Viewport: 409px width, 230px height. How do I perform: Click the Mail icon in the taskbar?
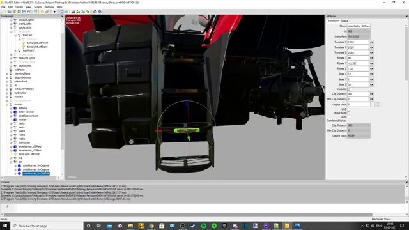[x=109, y=226]
